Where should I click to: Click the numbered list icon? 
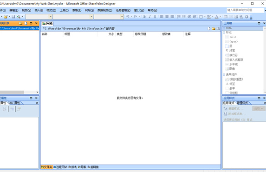point(179,17)
